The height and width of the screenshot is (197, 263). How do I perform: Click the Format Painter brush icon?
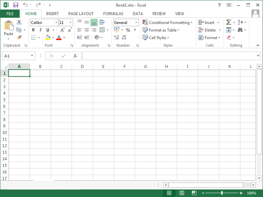[x=19, y=38]
